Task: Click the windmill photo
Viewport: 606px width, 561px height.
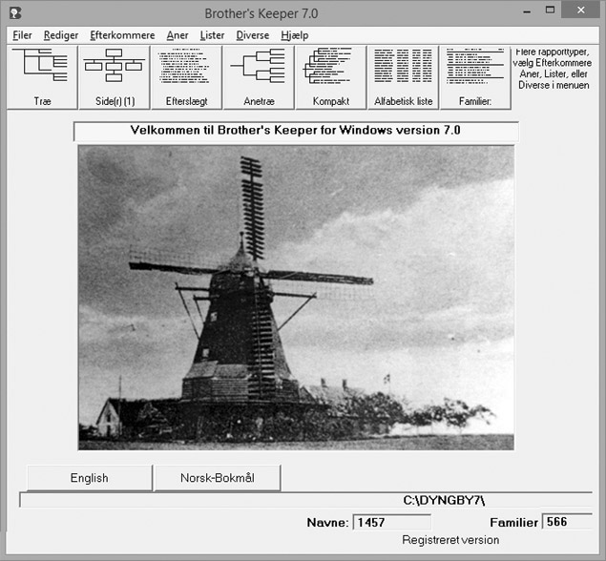Action: 296,298
